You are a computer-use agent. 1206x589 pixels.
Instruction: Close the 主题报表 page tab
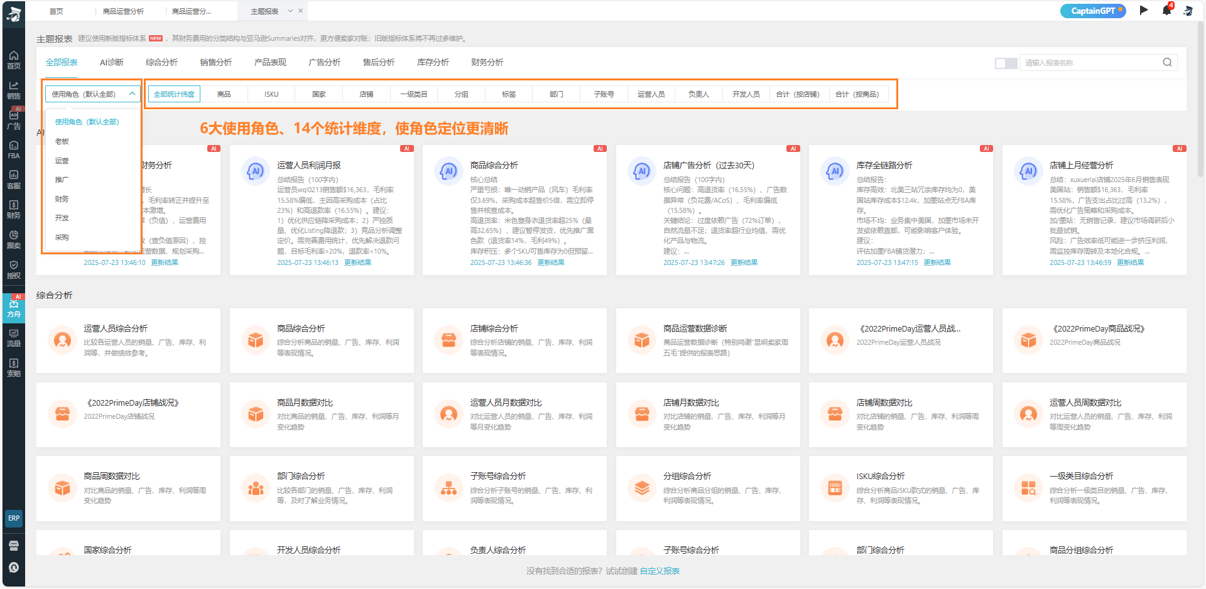[301, 11]
